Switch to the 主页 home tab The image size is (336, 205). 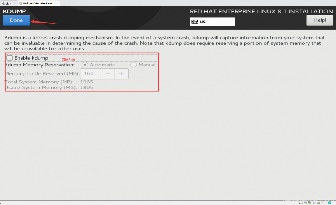pos(9,3)
